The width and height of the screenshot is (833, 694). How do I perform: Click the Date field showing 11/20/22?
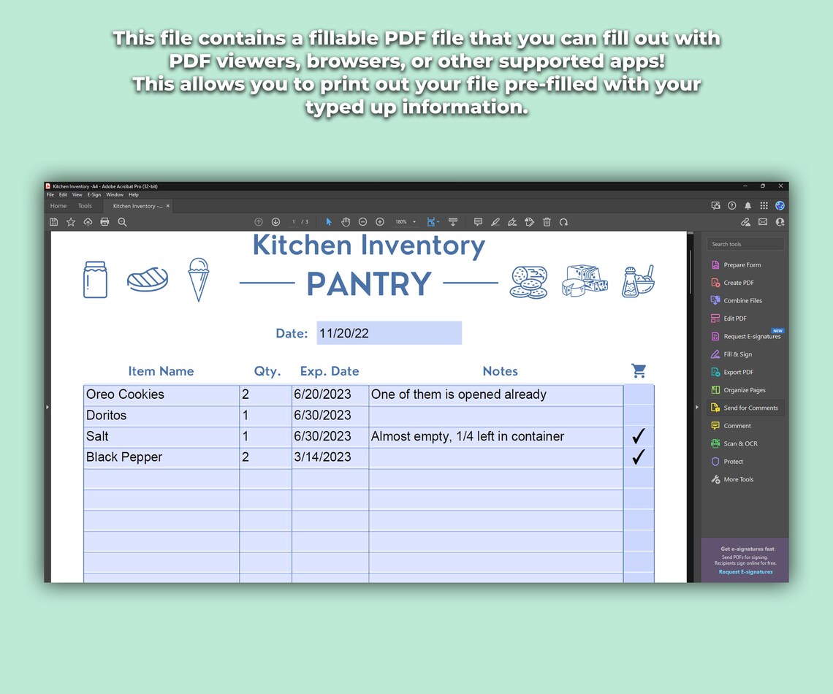pyautogui.click(x=388, y=332)
